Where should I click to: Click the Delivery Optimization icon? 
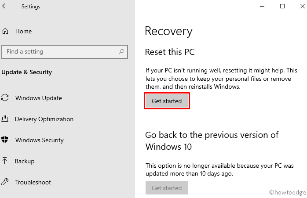coord(5,119)
